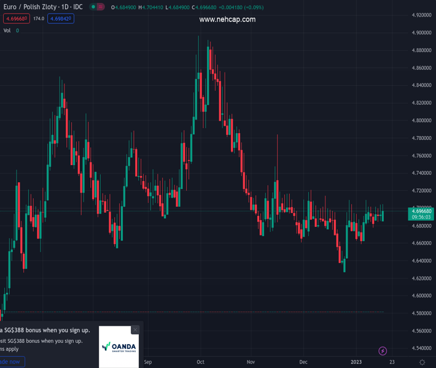The height and width of the screenshot is (368, 436).
Task: Click the 2023 label on time axis
Action: pos(356,362)
